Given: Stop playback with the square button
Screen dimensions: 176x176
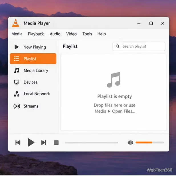Looking at the screenshot, I should pyautogui.click(x=56, y=143).
